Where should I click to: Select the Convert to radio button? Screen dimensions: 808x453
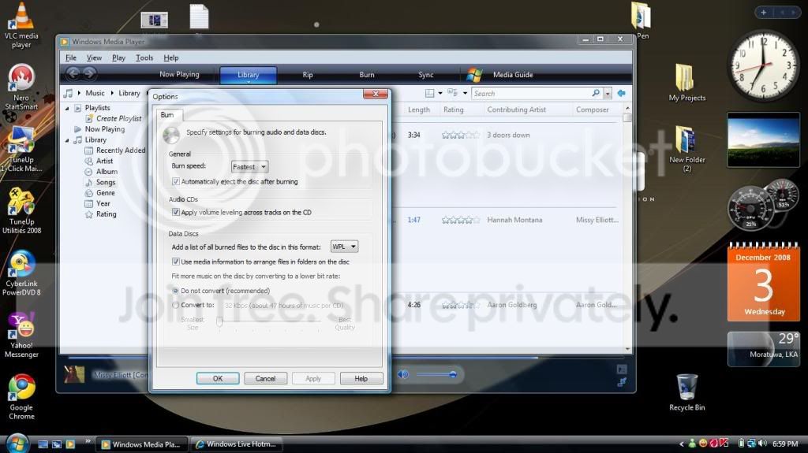[x=175, y=305]
